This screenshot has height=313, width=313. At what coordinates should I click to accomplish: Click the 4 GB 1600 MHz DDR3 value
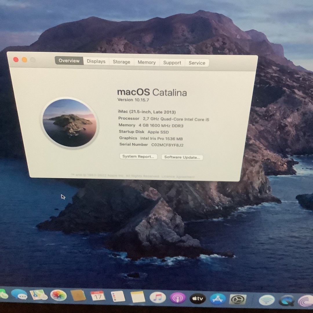[x=161, y=125]
